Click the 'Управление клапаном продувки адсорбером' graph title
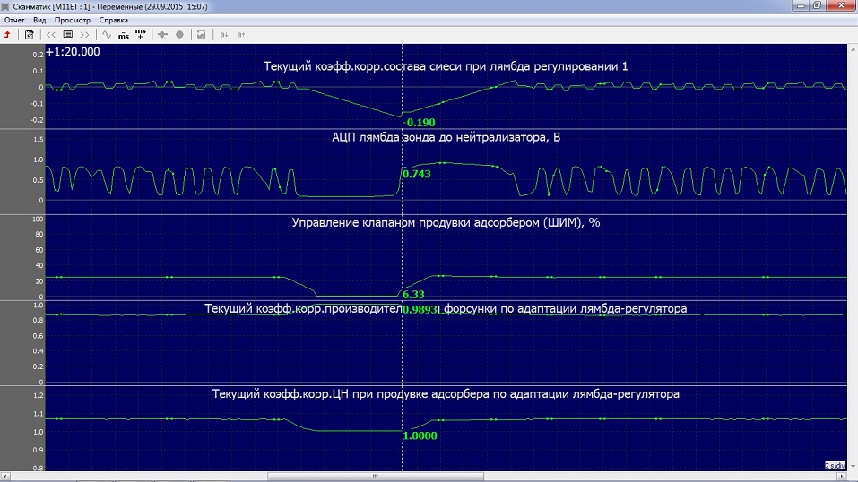This screenshot has height=482, width=858. click(446, 223)
